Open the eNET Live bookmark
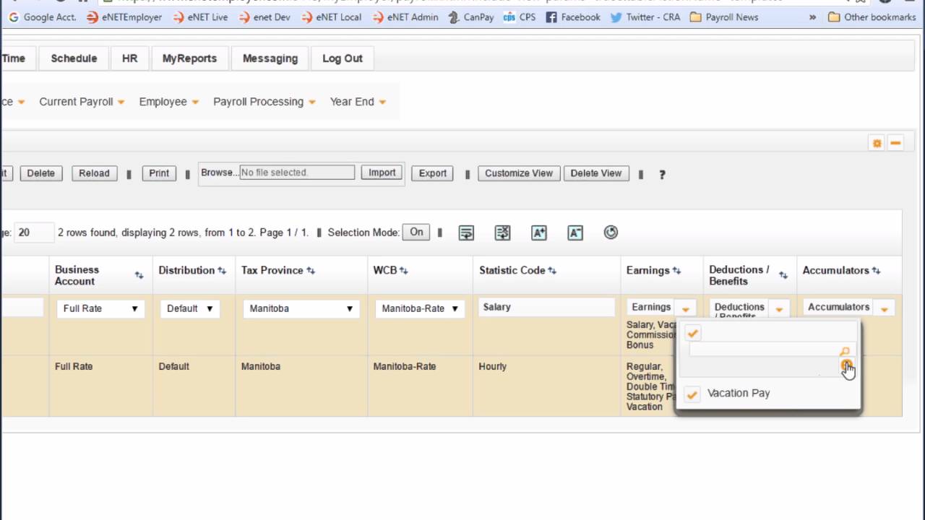Image resolution: width=925 pixels, height=520 pixels. click(200, 17)
